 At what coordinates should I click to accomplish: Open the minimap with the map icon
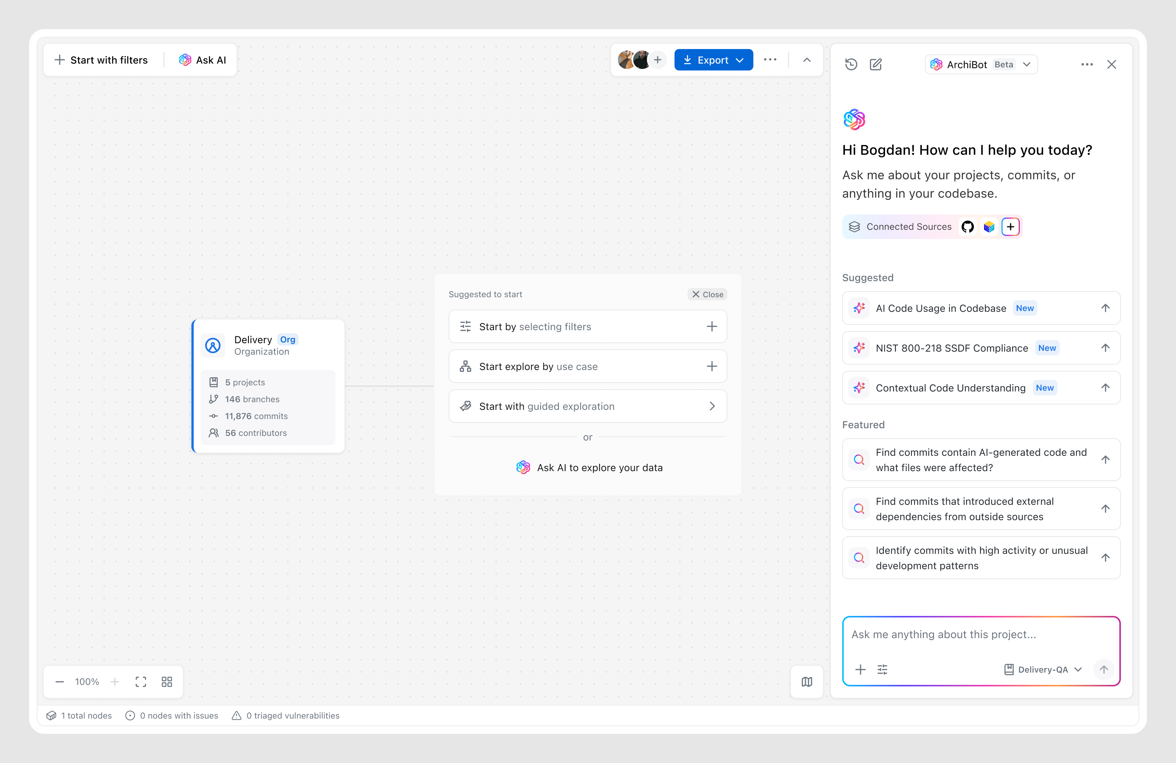pos(807,681)
